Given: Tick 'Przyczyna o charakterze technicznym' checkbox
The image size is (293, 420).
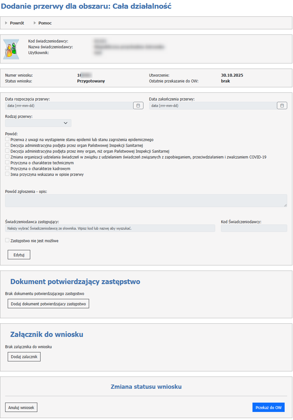Looking at the screenshot, I should (x=7, y=163).
